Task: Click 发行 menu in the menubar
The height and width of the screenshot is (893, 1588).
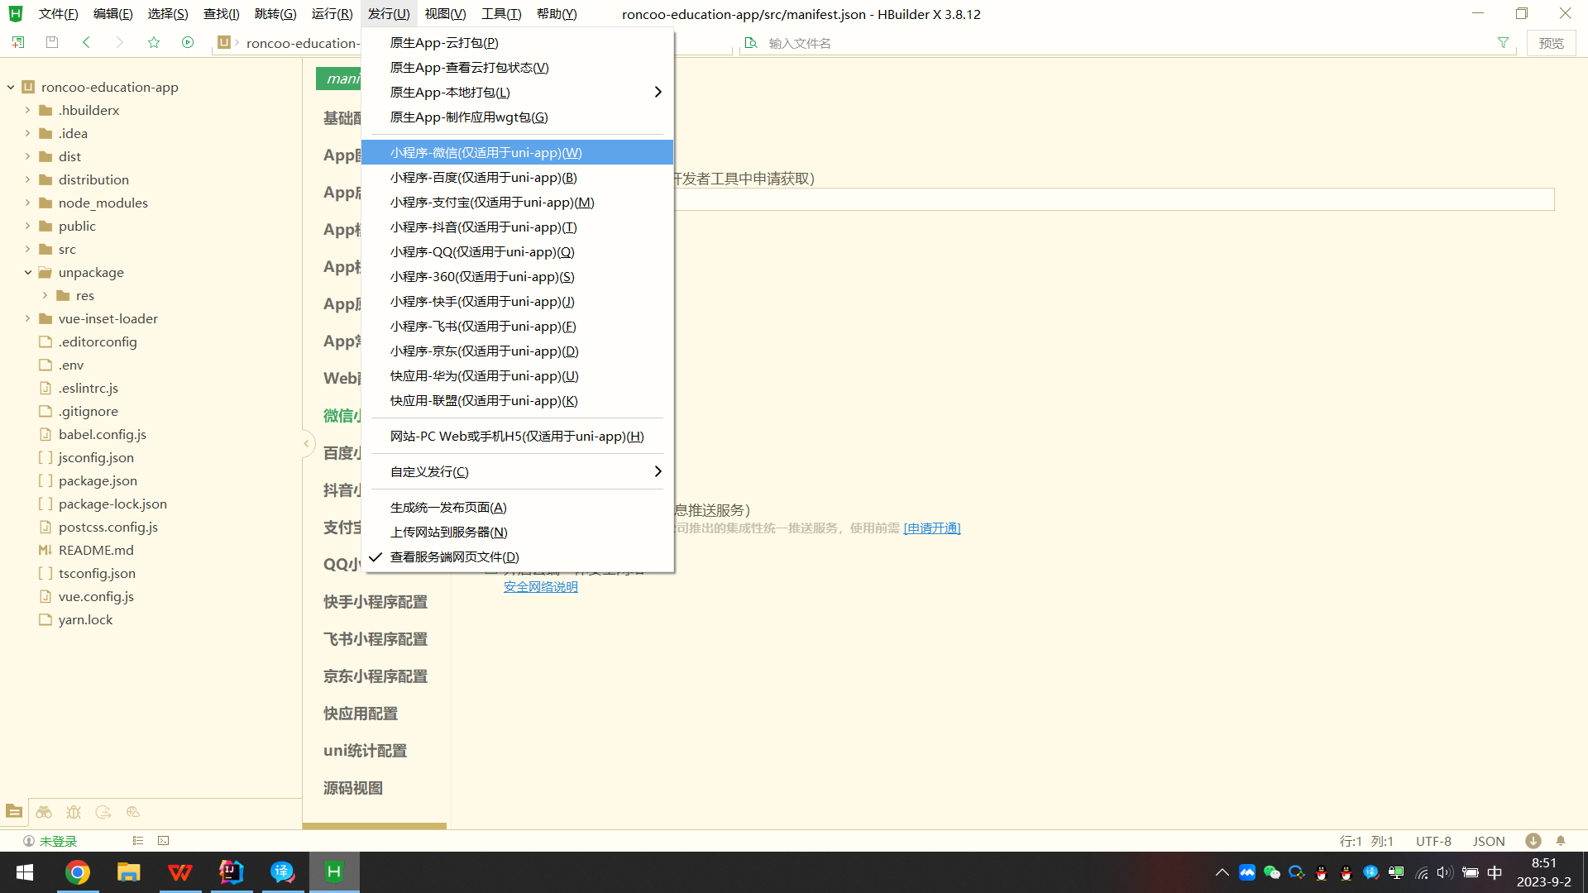Action: (x=390, y=14)
